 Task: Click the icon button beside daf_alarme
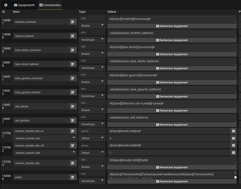72,106
